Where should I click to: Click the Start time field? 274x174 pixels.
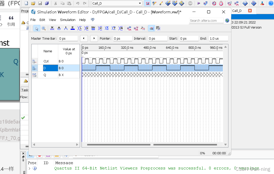tap(189, 39)
